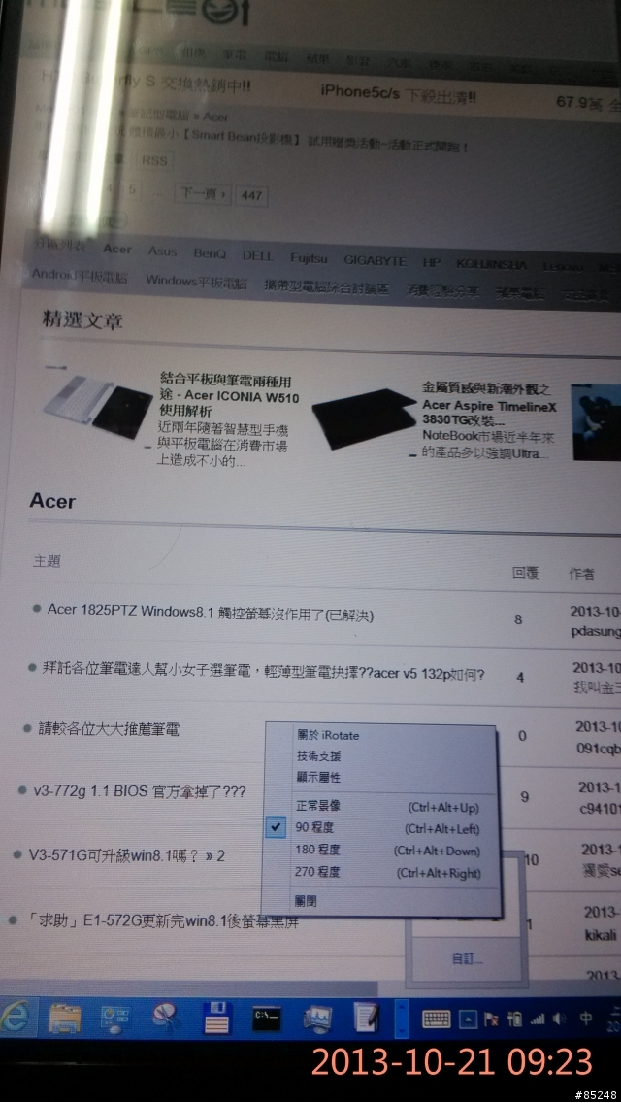
Task: Open Android平板電腦 forum category
Action: coord(80,276)
